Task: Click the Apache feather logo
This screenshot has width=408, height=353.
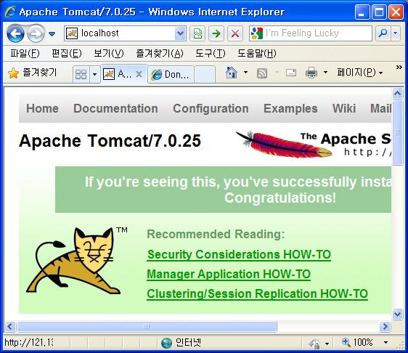Action: tap(284, 144)
